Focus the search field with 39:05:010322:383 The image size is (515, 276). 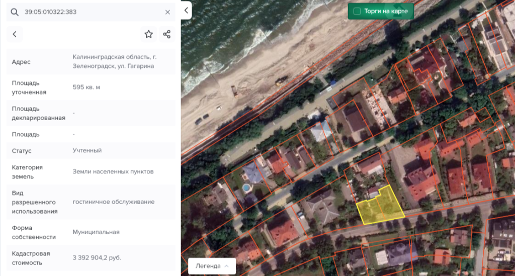91,12
